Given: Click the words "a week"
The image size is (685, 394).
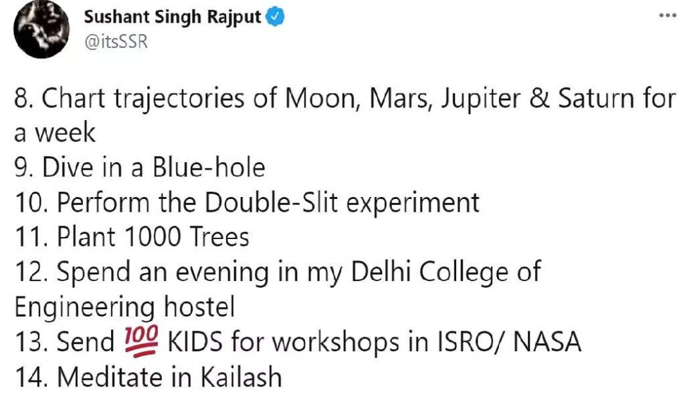Looking at the screenshot, I should tap(55, 132).
